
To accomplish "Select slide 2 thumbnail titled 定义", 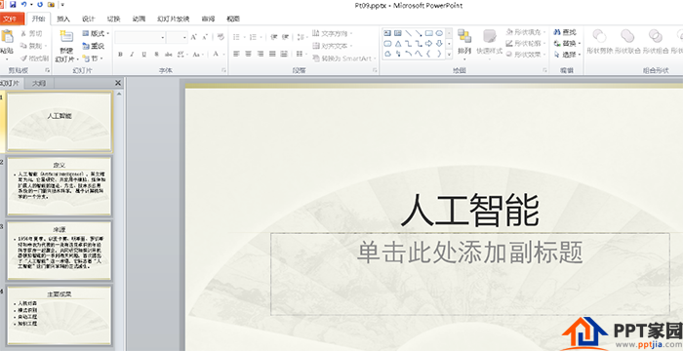I will click(60, 186).
